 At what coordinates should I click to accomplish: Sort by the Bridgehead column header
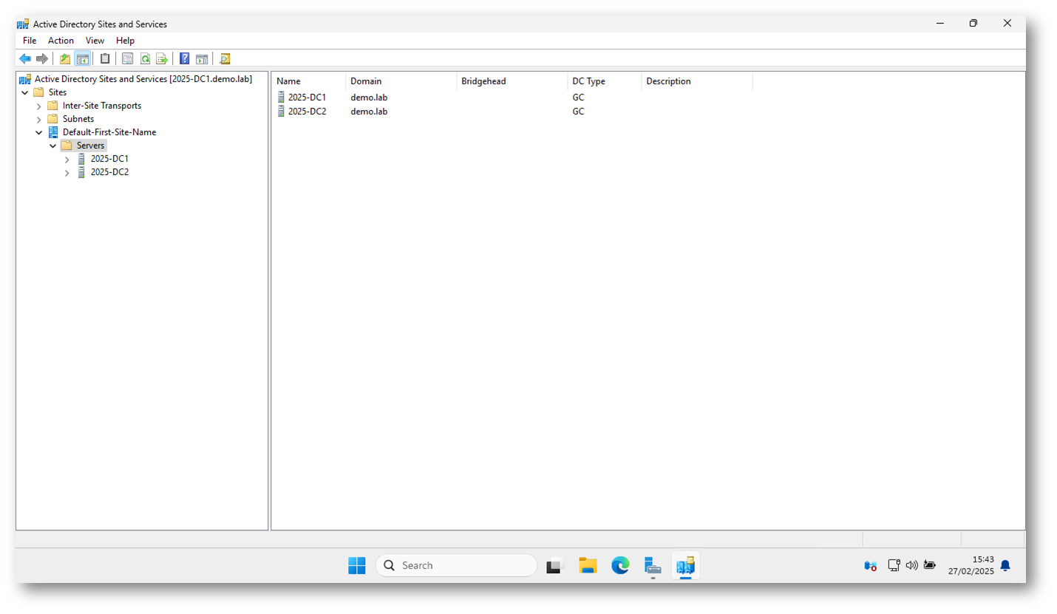512,81
